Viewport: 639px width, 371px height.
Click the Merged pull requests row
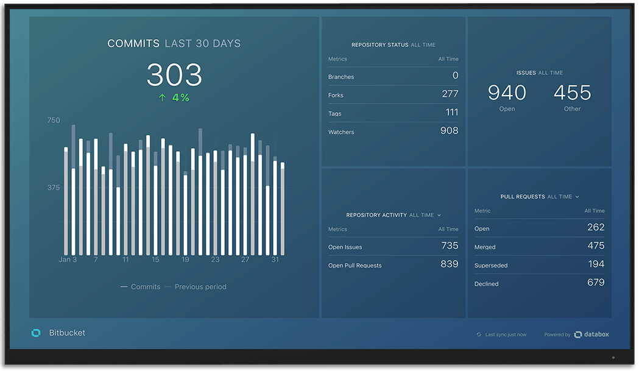539,247
